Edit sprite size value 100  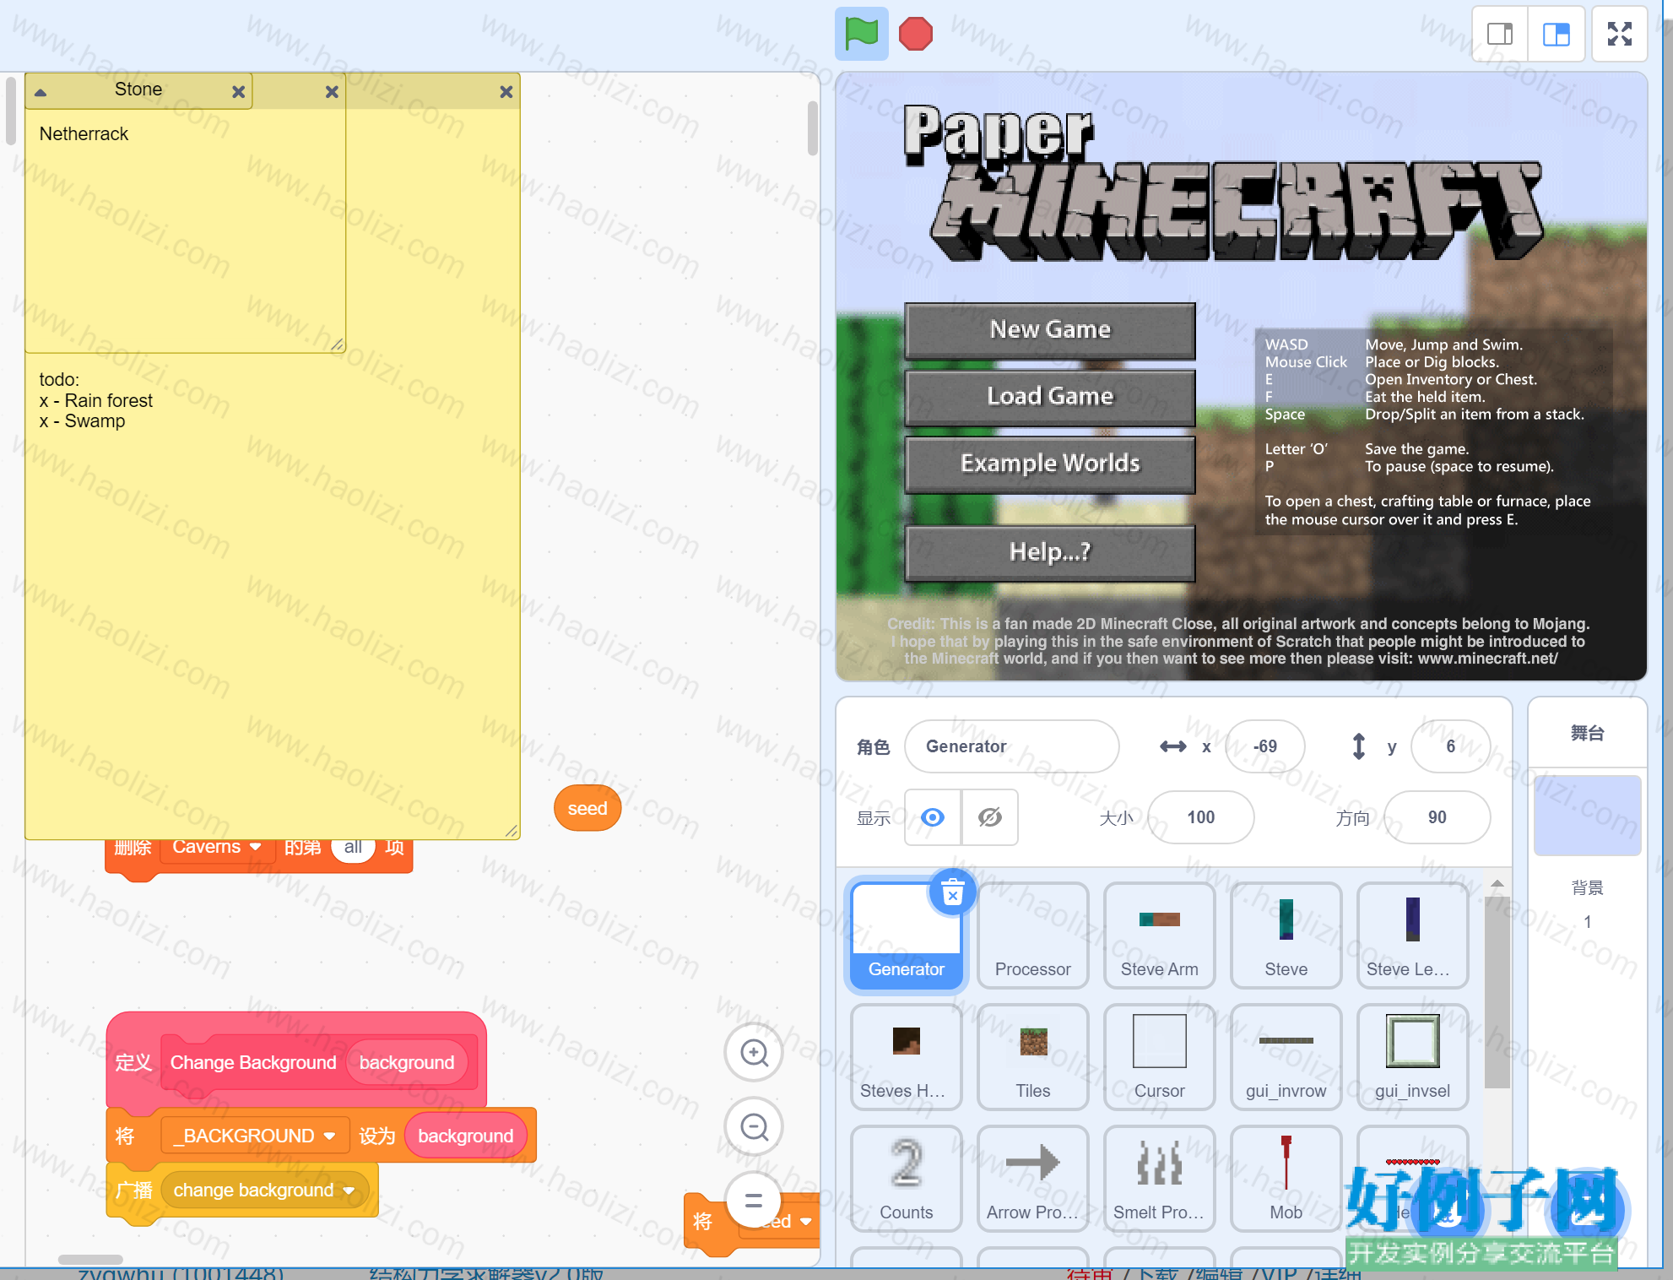click(1200, 817)
